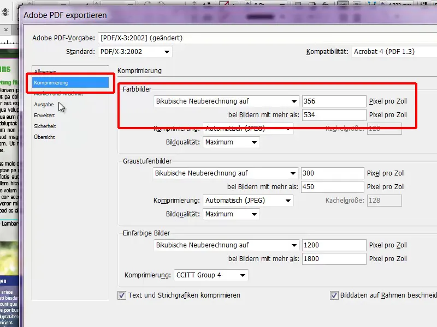This screenshot has height=327, width=437.
Task: Show the Übersicht category
Action: pos(44,137)
